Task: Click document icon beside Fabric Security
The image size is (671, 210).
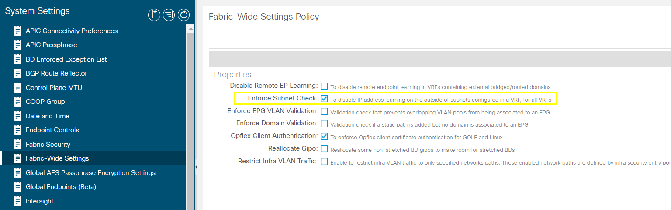Action: click(18, 145)
